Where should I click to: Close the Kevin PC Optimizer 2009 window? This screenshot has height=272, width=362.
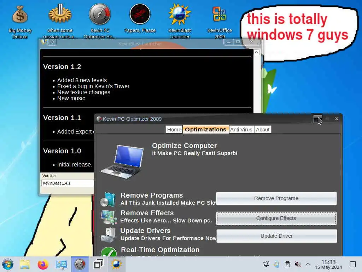[337, 119]
